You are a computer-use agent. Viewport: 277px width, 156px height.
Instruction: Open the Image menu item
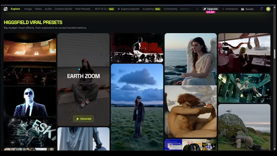pyautogui.click(x=28, y=9)
